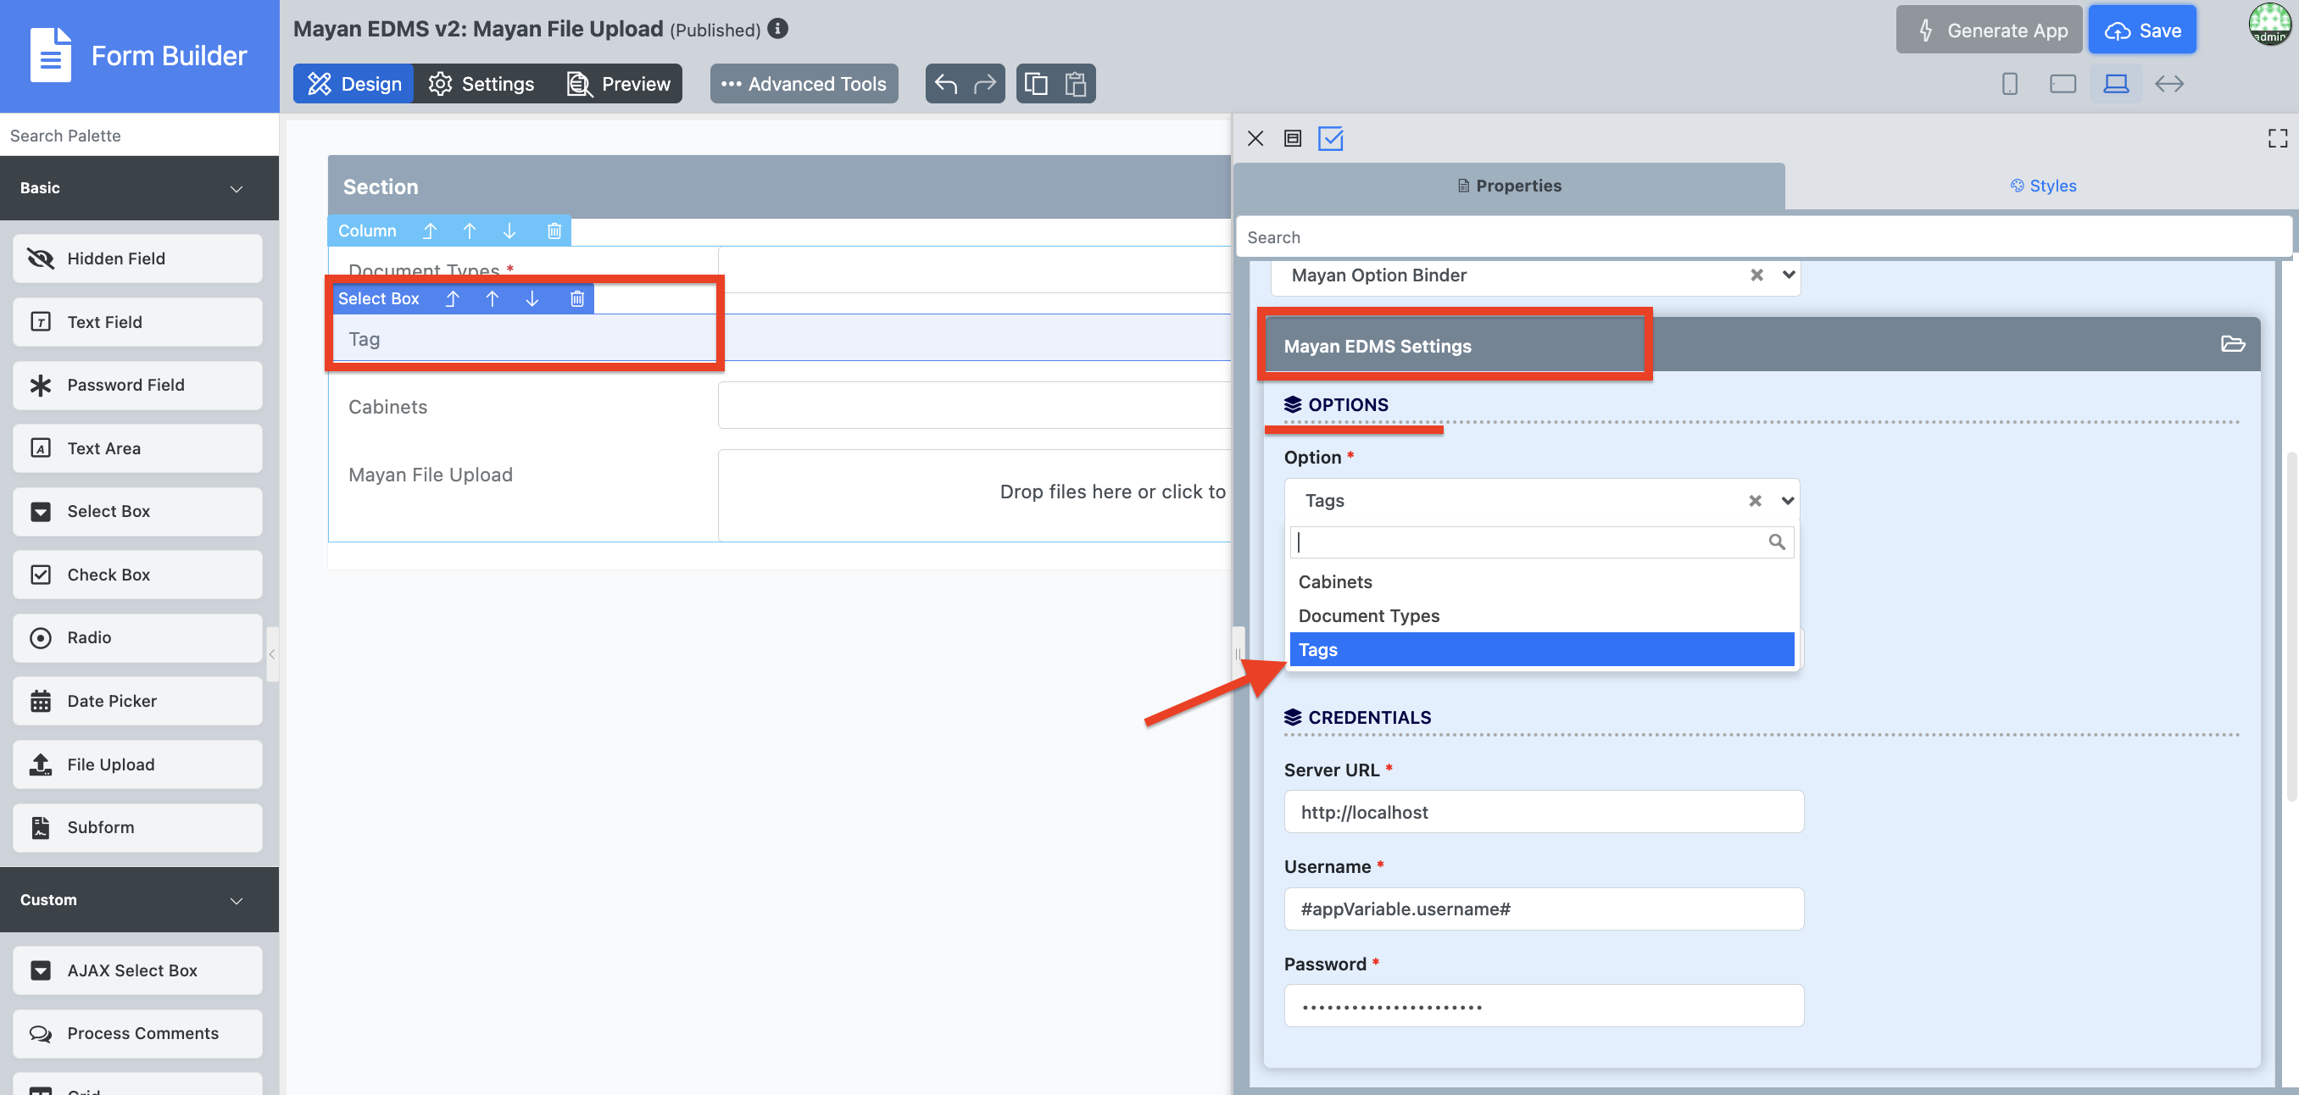
Task: Move the Select Box up
Action: 492,299
